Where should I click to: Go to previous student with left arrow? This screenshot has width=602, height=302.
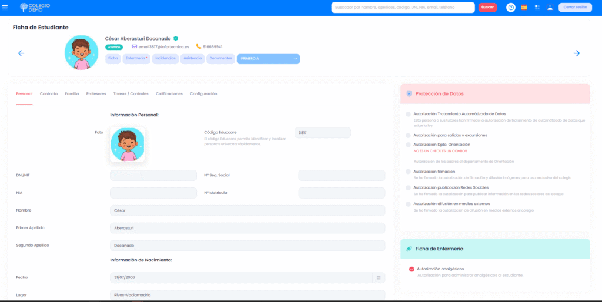[21, 53]
